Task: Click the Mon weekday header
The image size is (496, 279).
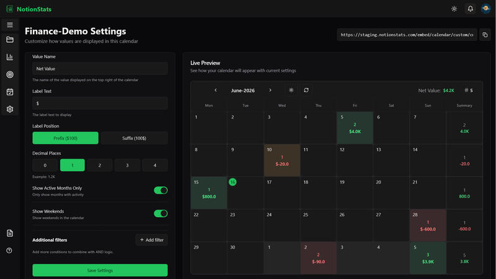Action: click(209, 105)
